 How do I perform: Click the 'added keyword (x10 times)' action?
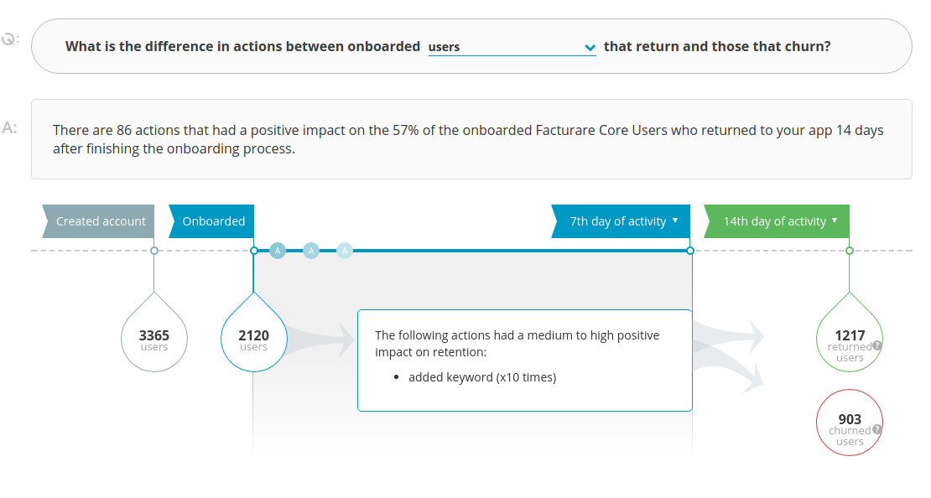click(482, 377)
